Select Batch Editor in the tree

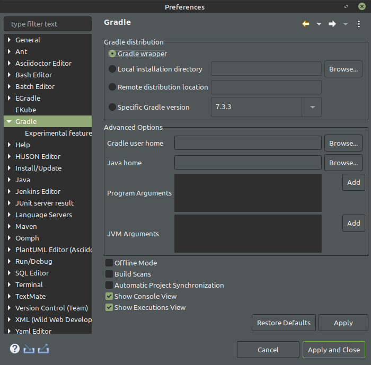pyautogui.click(x=35, y=86)
